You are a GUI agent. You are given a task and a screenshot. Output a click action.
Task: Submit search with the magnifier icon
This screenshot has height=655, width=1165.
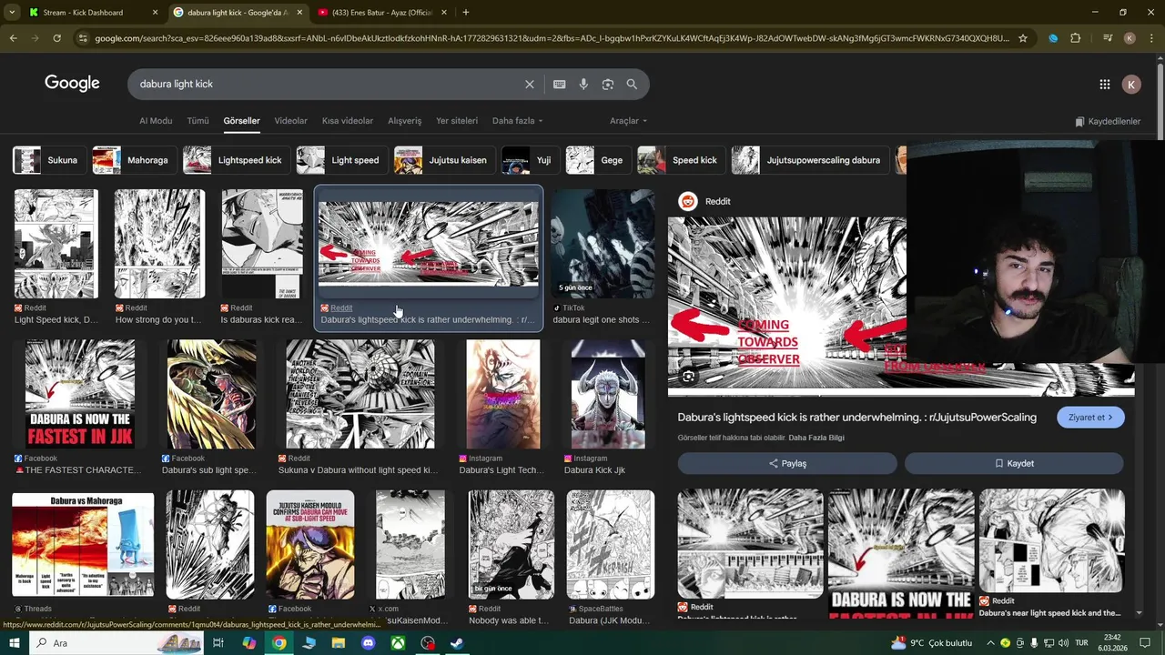[632, 84]
